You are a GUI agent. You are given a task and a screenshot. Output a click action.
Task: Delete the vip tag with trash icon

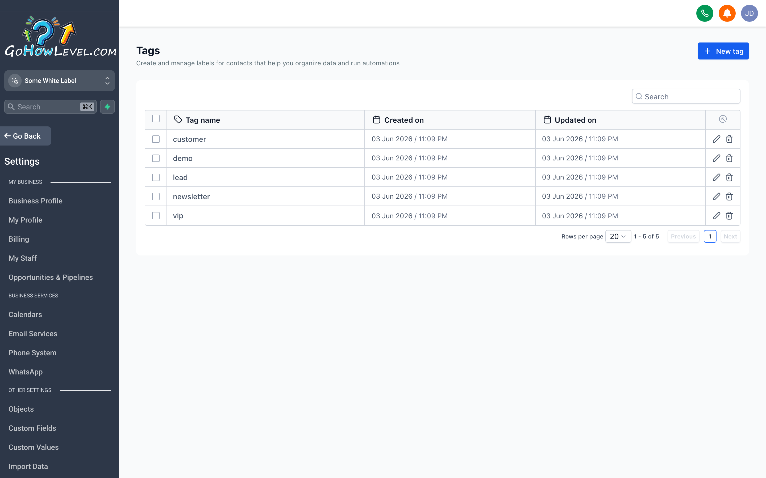tap(729, 216)
